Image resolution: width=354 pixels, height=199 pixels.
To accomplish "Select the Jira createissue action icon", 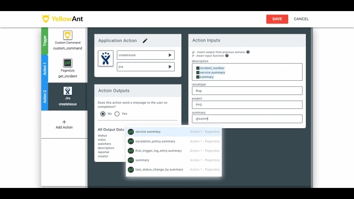I will 67,91.
